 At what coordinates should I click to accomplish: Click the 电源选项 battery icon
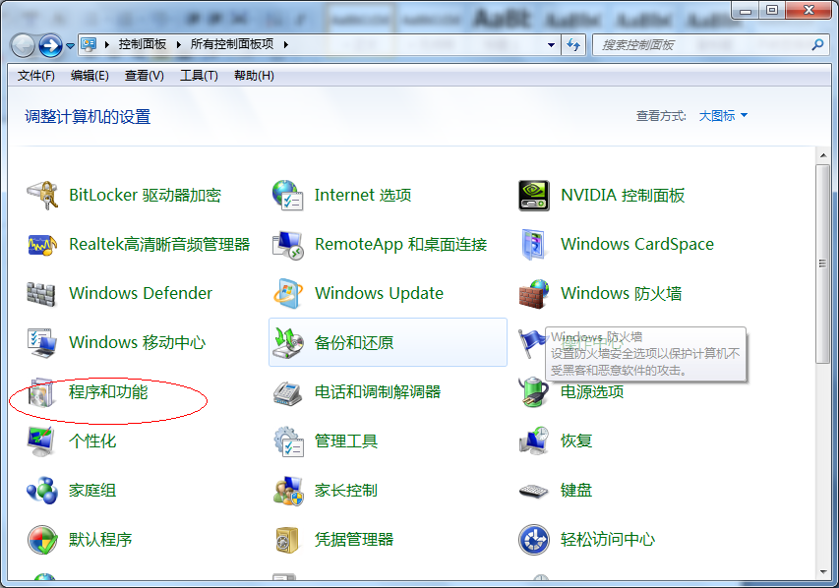(x=533, y=392)
